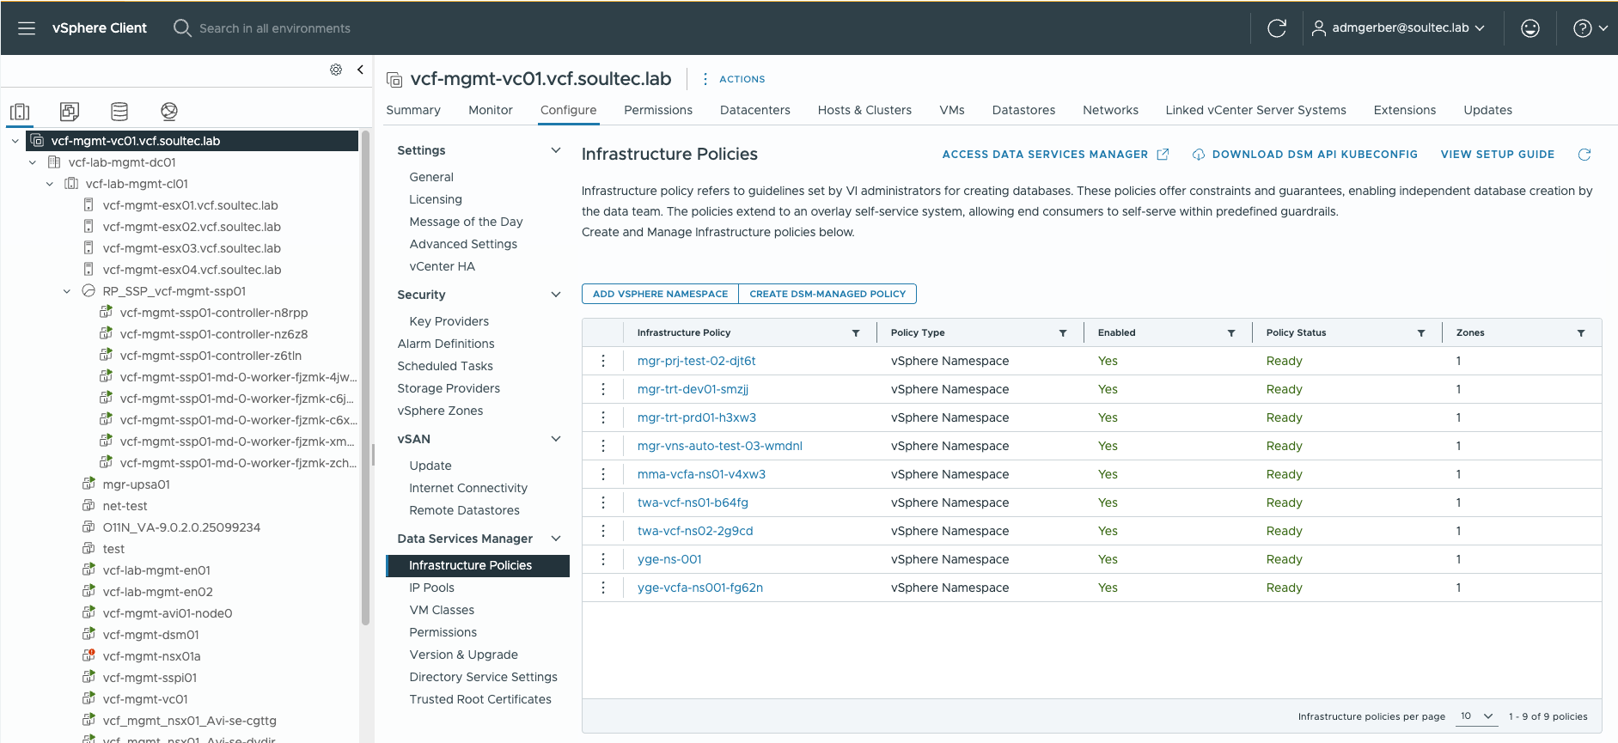Filter the Policy Status column
This screenshot has height=743, width=1618.
click(x=1421, y=333)
